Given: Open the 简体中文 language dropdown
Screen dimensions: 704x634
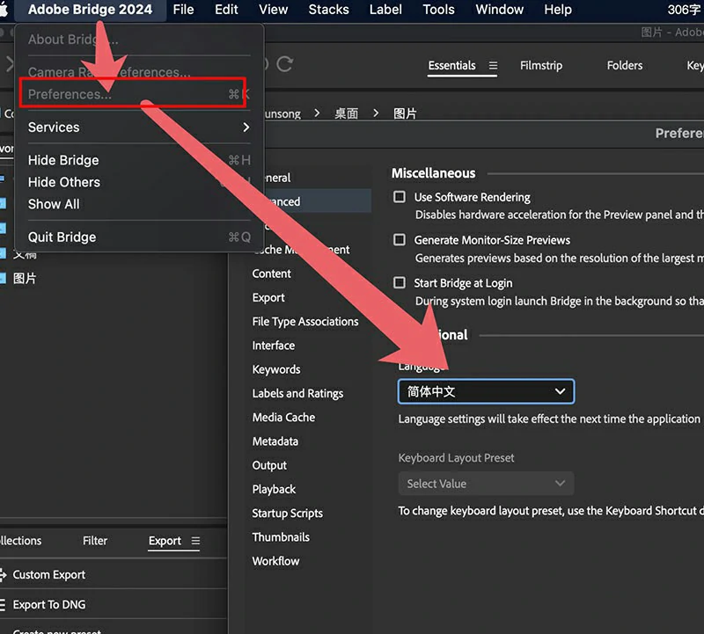Looking at the screenshot, I should [x=486, y=391].
